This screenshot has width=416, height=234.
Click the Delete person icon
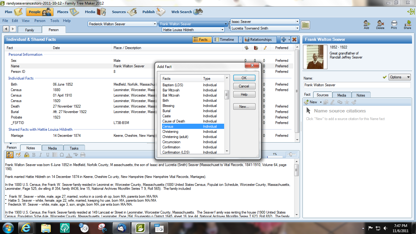380,24
